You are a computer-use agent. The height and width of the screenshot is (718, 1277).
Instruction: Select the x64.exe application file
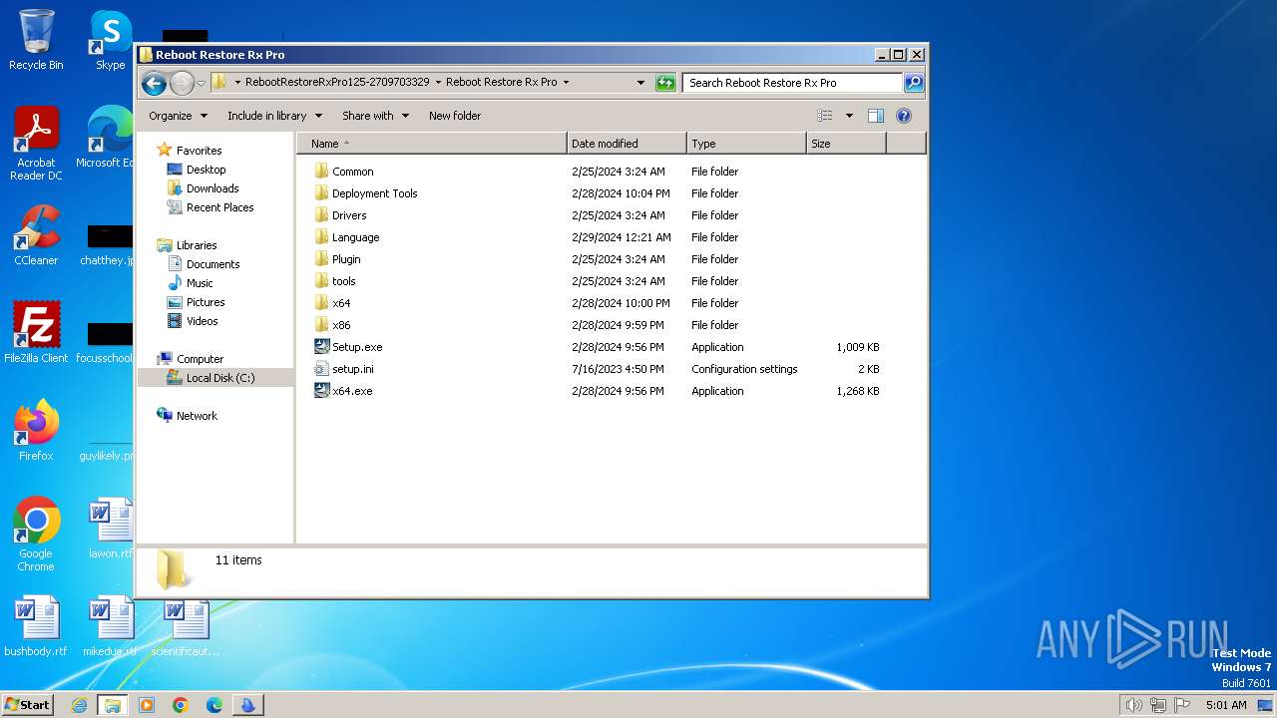(x=352, y=391)
